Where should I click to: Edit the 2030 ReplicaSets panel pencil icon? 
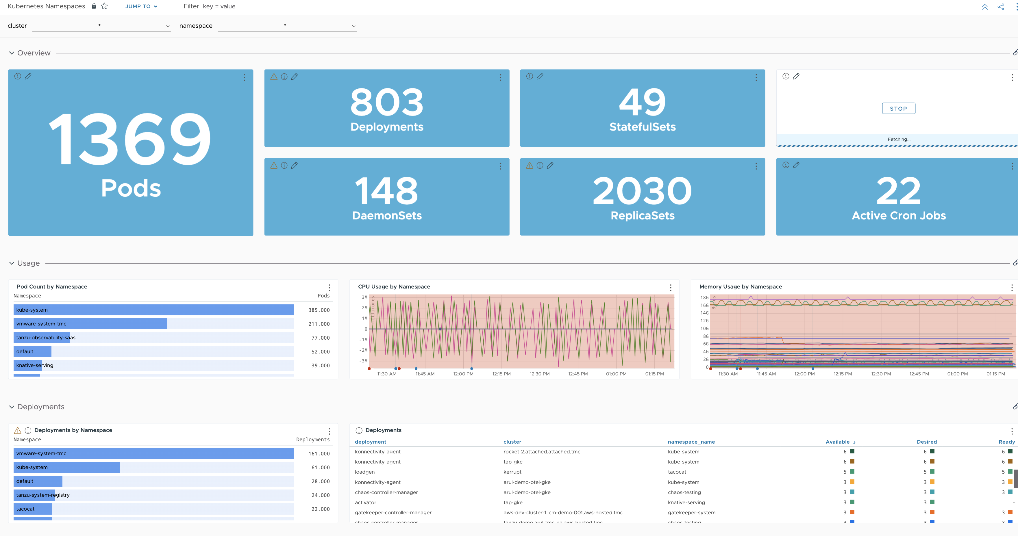click(551, 165)
